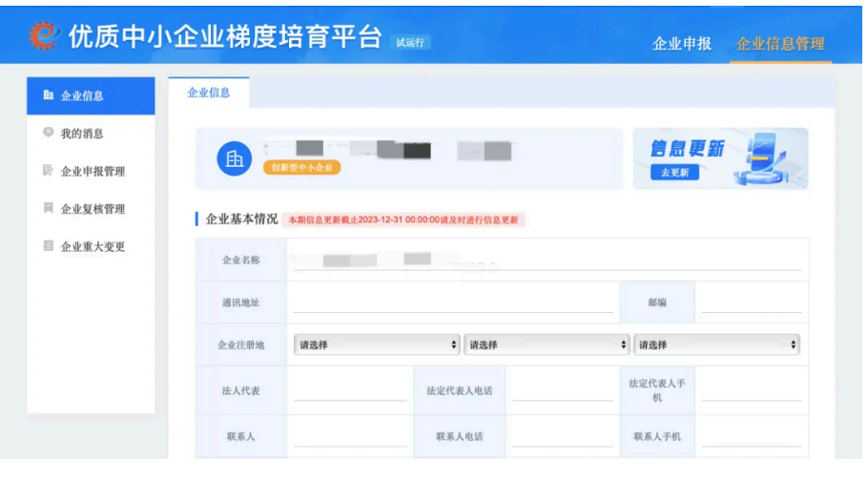
Task: Open the second 企业注册地 dropdown
Action: coord(547,344)
